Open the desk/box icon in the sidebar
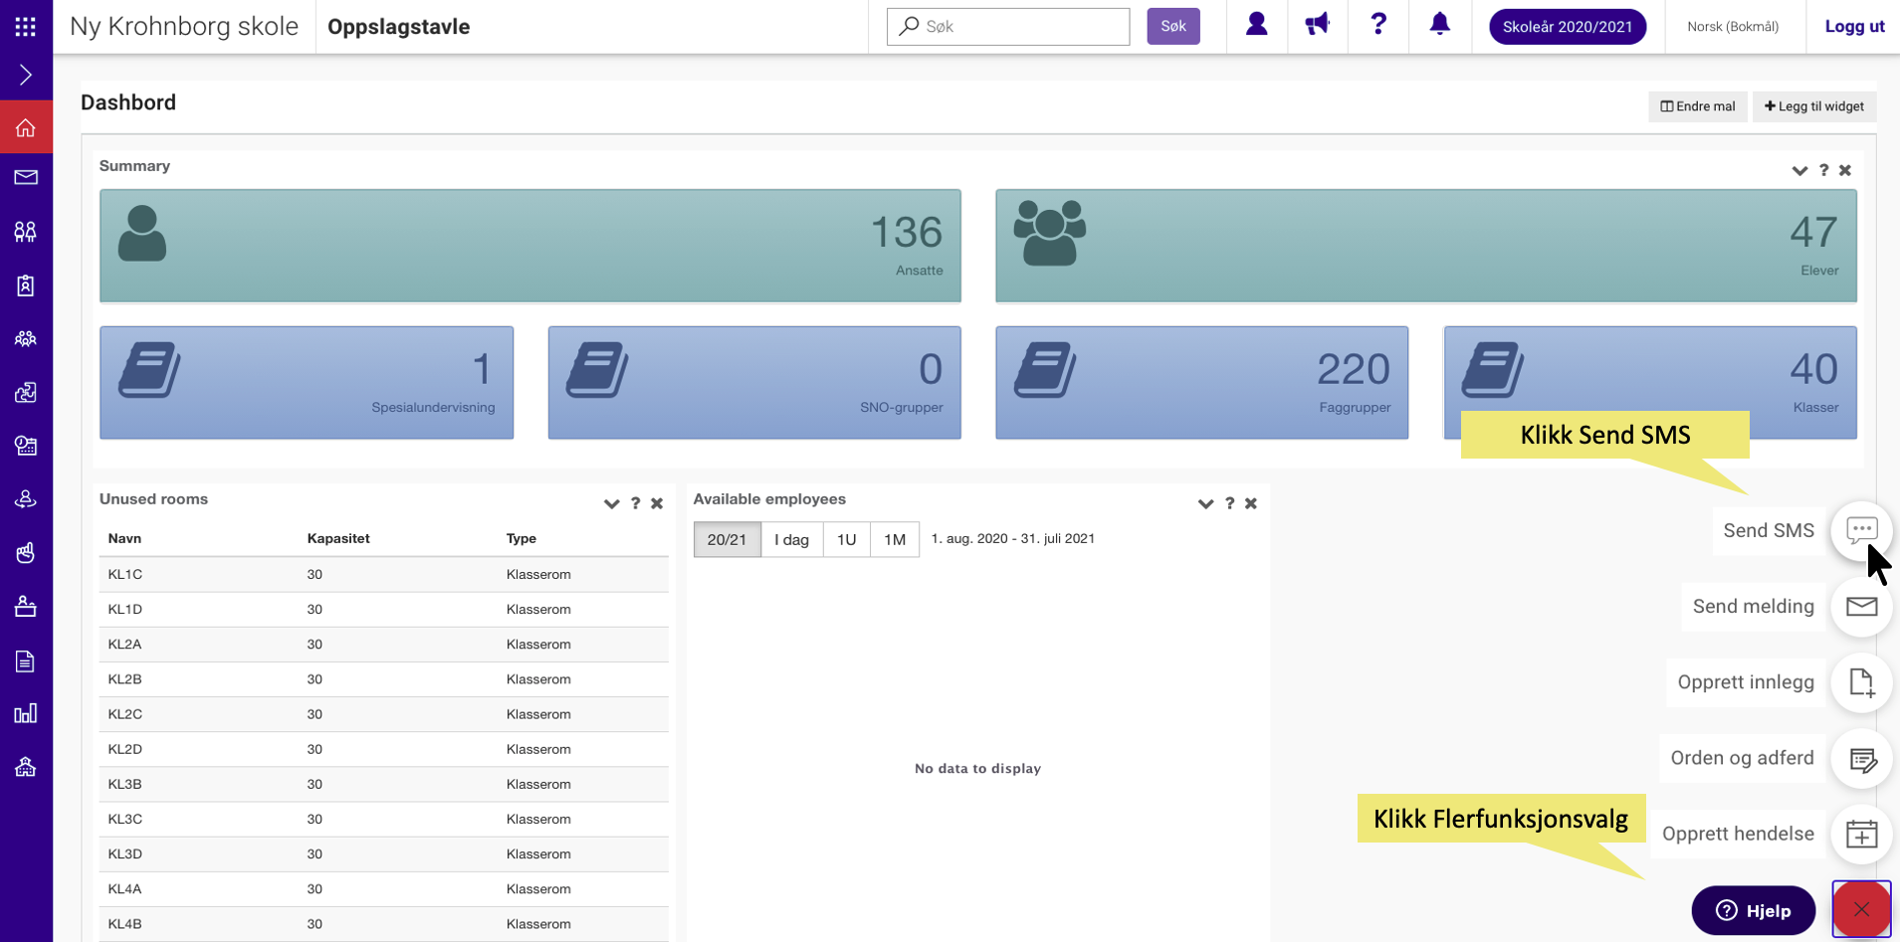This screenshot has width=1900, height=942. [26, 607]
